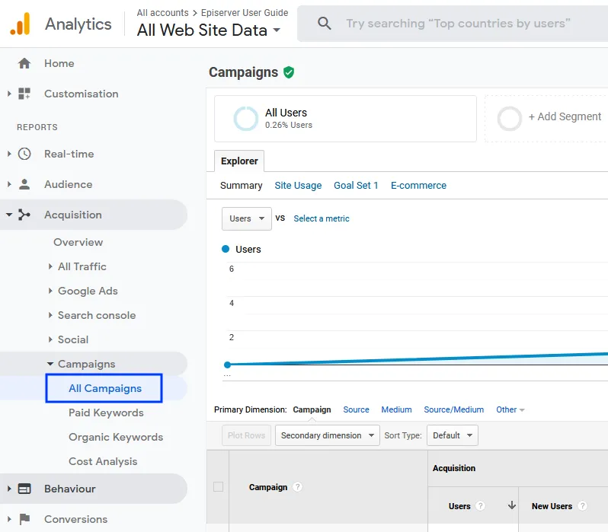Click the Users legend dot
This screenshot has width=608, height=532.
(226, 249)
